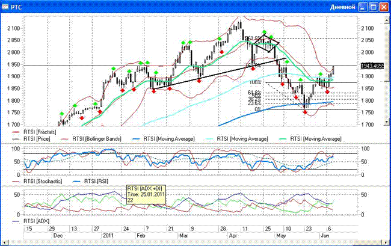The width and height of the screenshot is (391, 246).
Task: Click the May month label on time axis
Action: pyautogui.click(x=281, y=236)
